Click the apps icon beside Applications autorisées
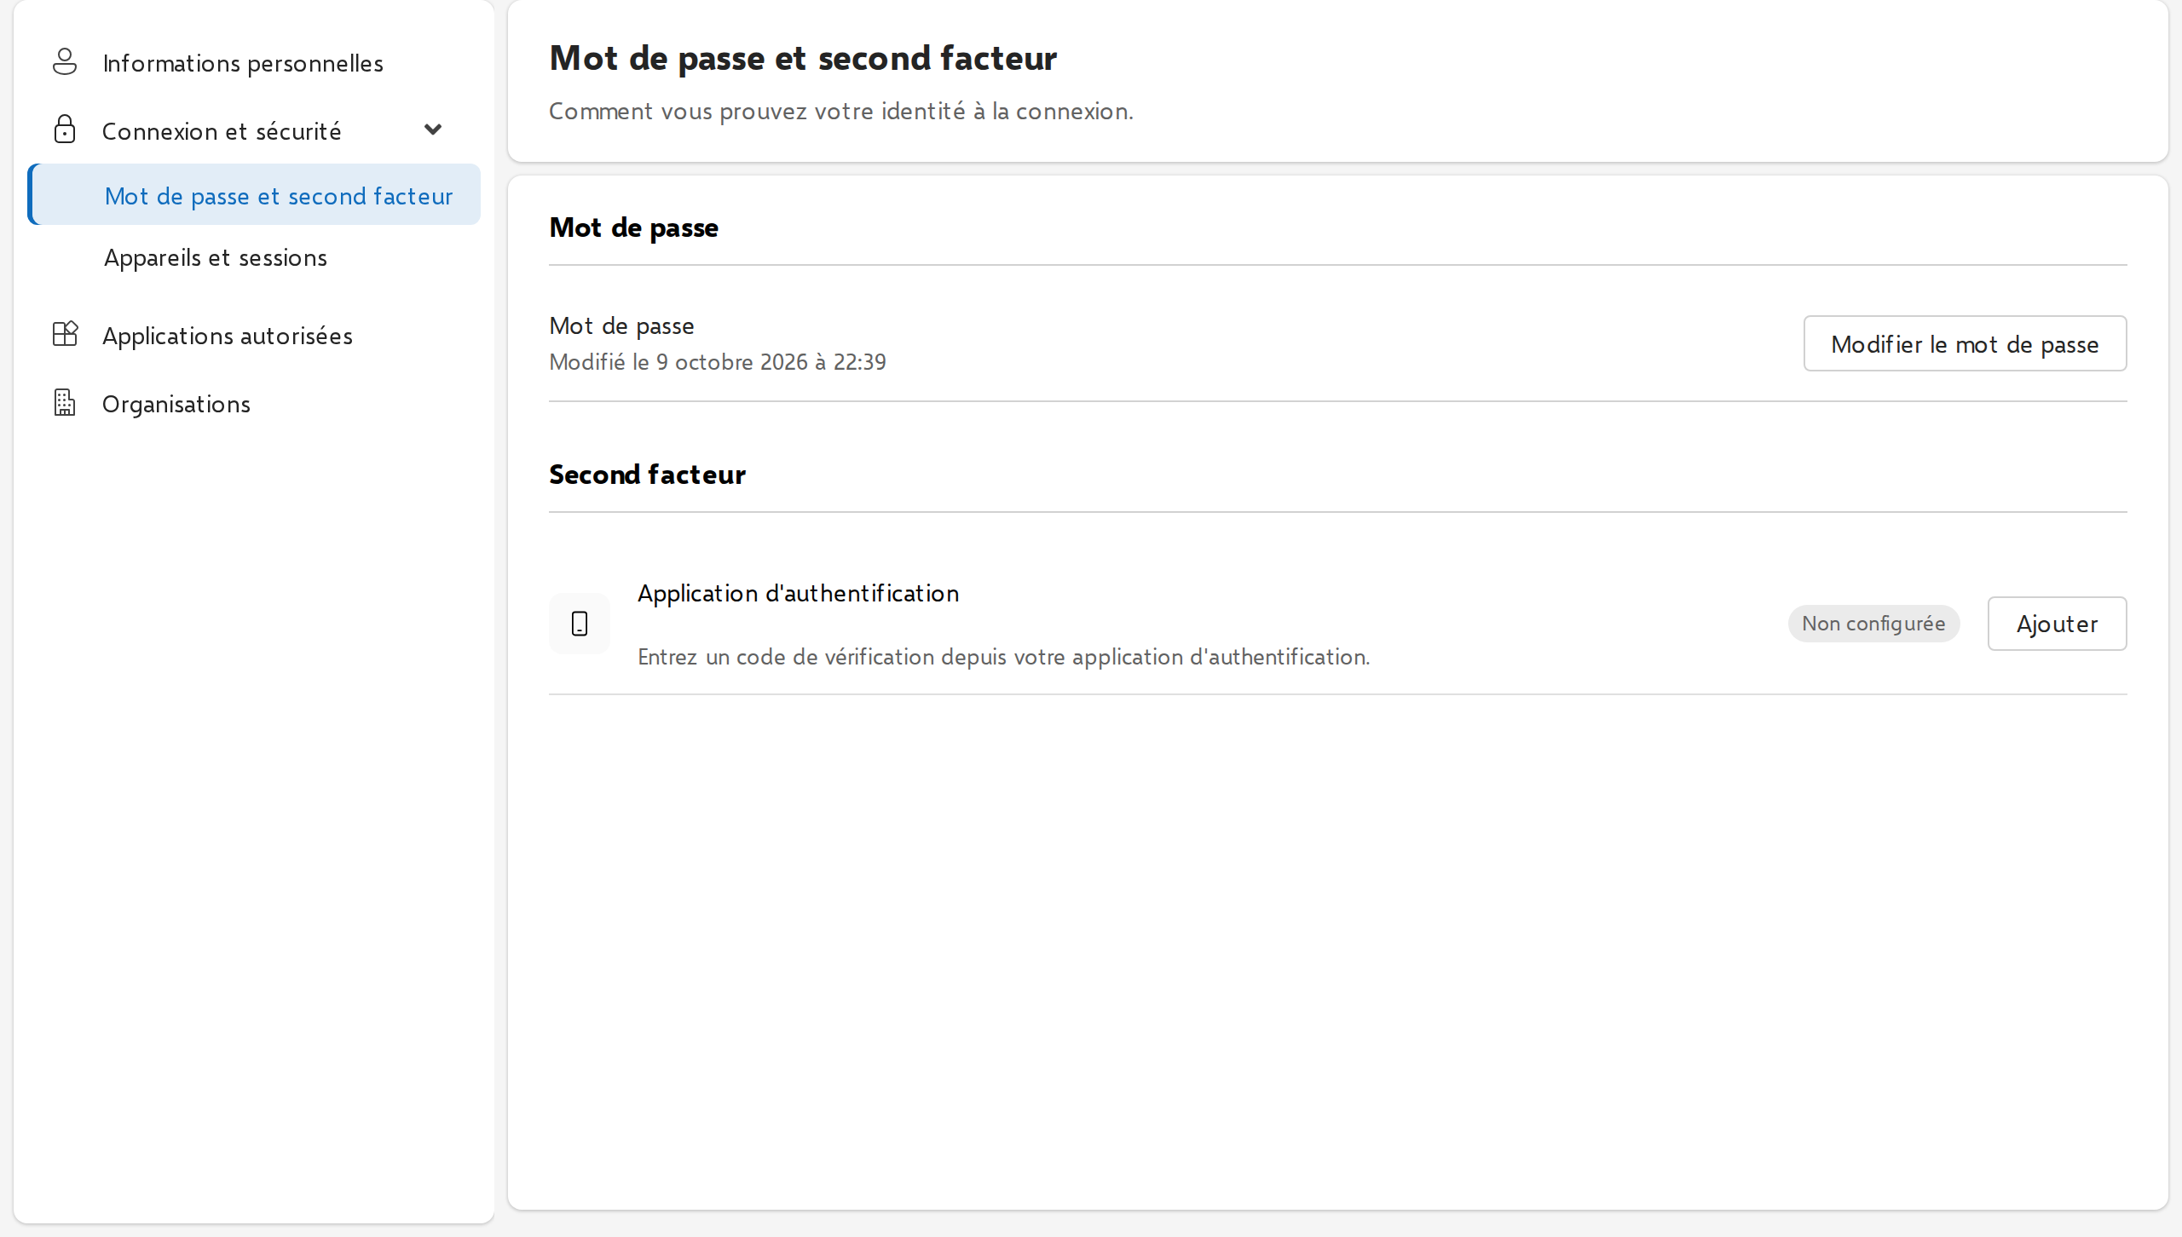 click(x=65, y=334)
